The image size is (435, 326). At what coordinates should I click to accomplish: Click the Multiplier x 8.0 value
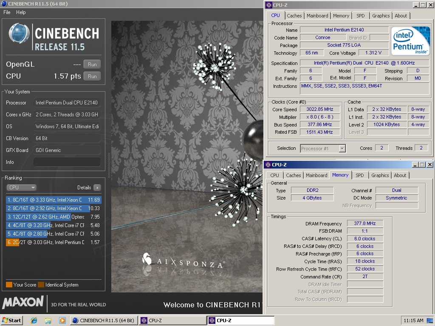319,117
